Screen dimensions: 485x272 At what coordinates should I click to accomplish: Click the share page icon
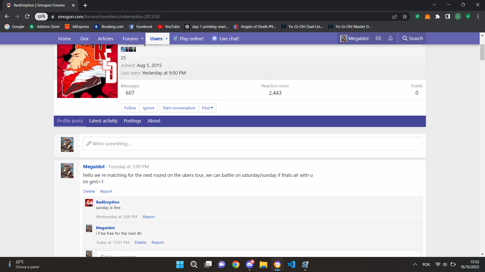(x=395, y=17)
